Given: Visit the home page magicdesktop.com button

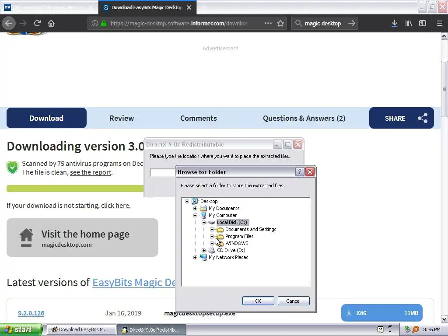Looking at the screenshot, I should tap(82, 238).
